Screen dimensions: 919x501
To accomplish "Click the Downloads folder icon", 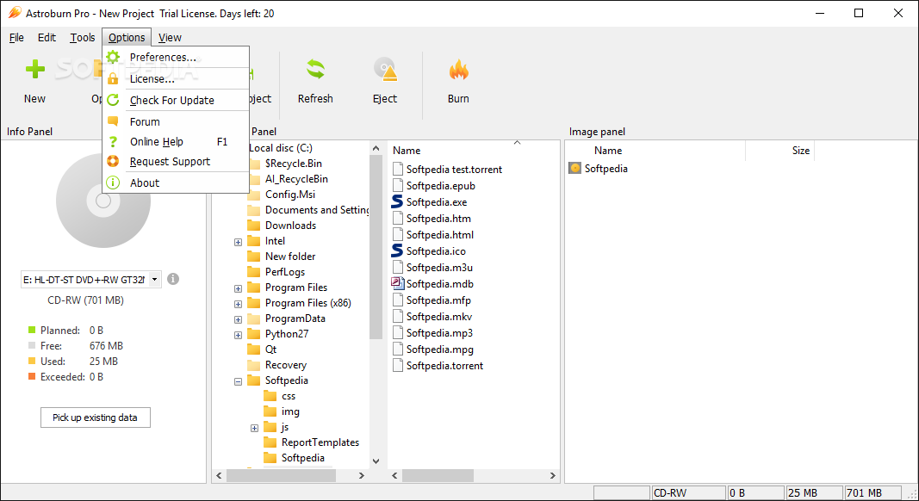I will (254, 225).
